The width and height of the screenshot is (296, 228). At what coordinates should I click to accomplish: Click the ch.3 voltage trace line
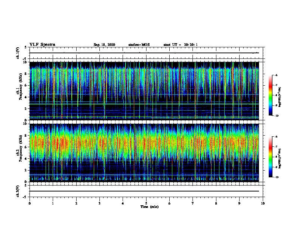[144, 191]
